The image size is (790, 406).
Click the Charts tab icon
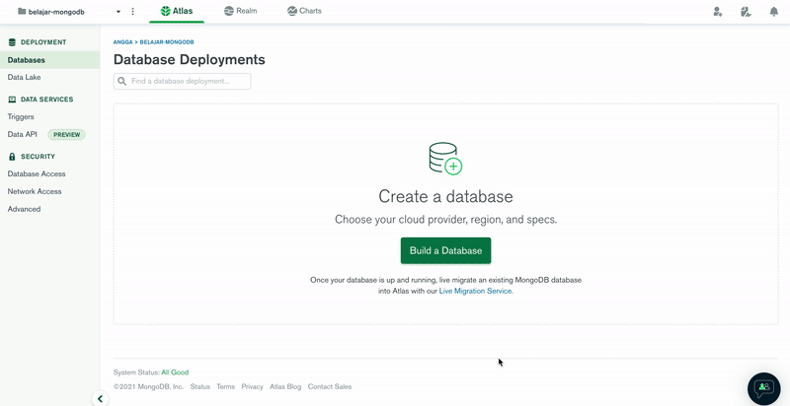point(291,11)
